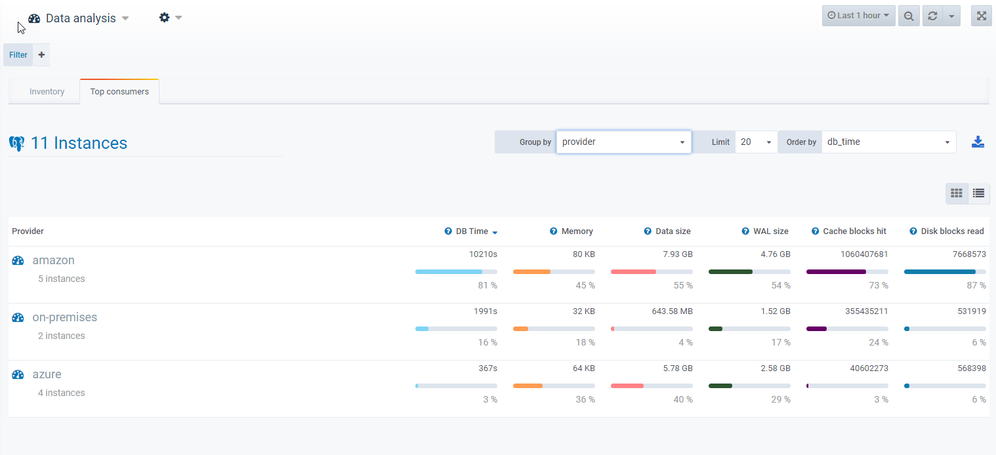This screenshot has width=996, height=455.
Task: Click the amazon DB Time progress bar
Action: 456,271
